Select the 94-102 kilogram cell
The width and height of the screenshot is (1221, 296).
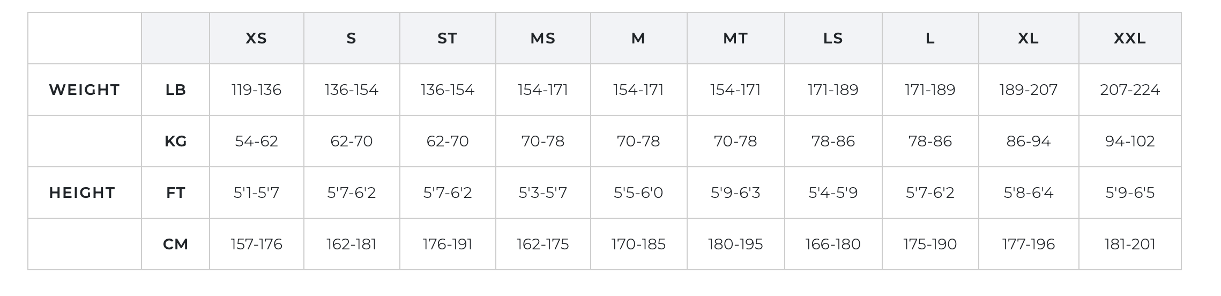point(1129,142)
